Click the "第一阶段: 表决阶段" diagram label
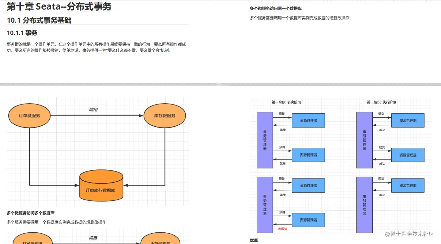This screenshot has width=441, height=244. (286, 102)
